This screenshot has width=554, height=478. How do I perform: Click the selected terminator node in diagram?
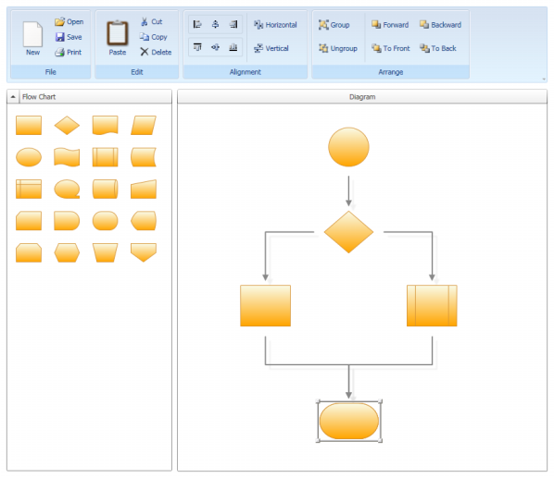(349, 422)
